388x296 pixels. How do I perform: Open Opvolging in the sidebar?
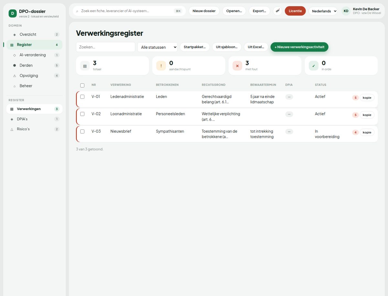click(x=34, y=76)
